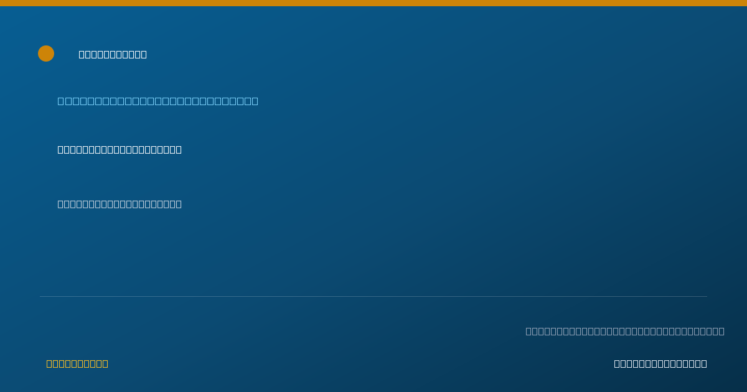Click the orange circle icon

point(46,54)
